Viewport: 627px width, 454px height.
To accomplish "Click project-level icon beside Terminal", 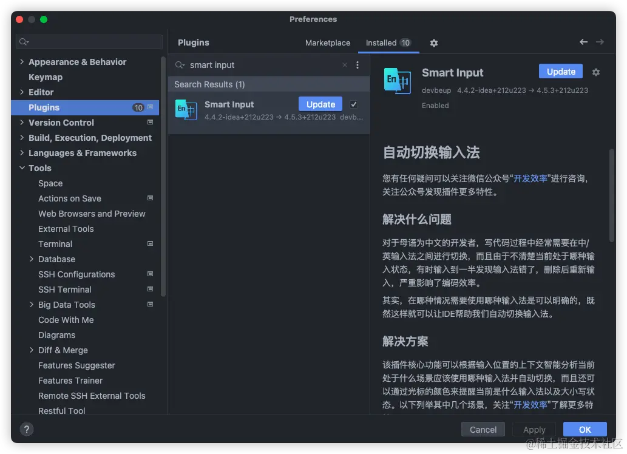I will pos(151,243).
